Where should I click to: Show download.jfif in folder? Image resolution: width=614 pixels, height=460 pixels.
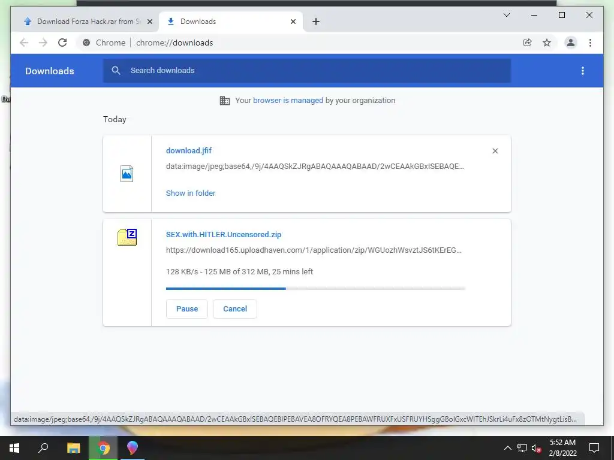191,193
